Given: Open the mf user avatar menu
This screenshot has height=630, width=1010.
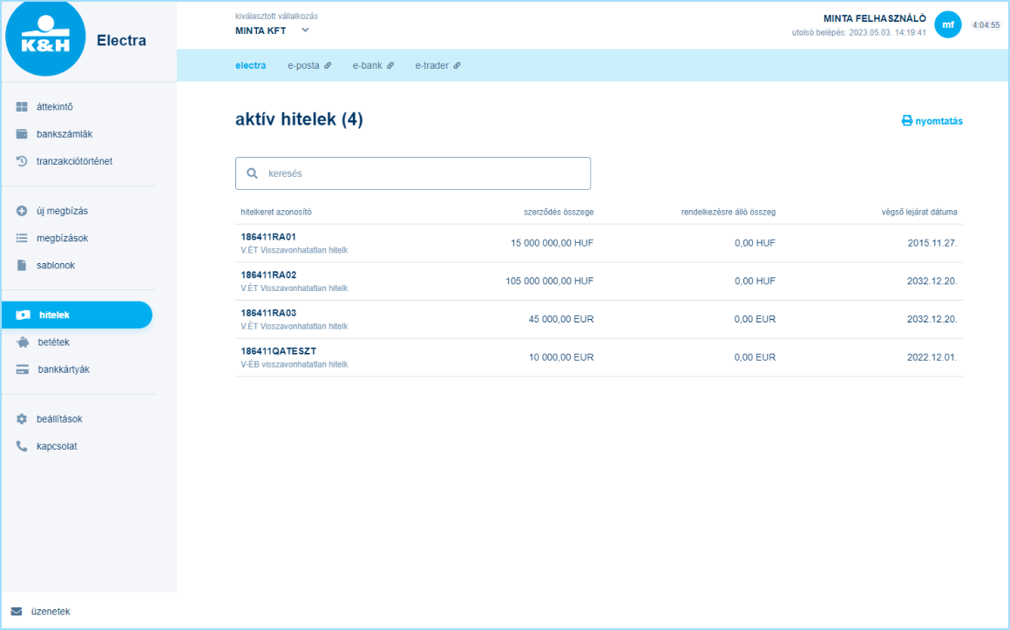Looking at the screenshot, I should [948, 25].
